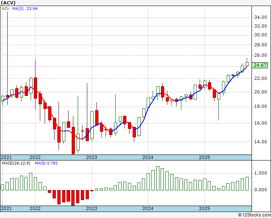The height and width of the screenshot is (218, 271).
Task: Click the (ACV) ticker title
Action: click(8, 3)
